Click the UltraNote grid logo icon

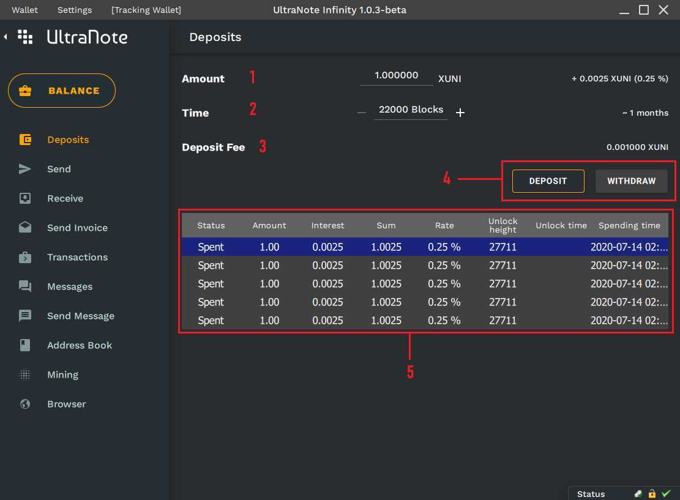(25, 37)
